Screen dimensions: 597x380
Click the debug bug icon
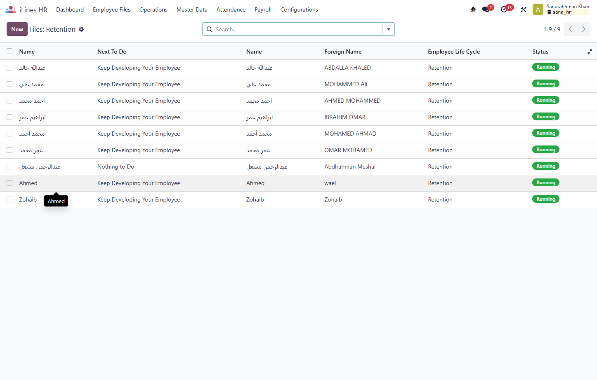[473, 9]
